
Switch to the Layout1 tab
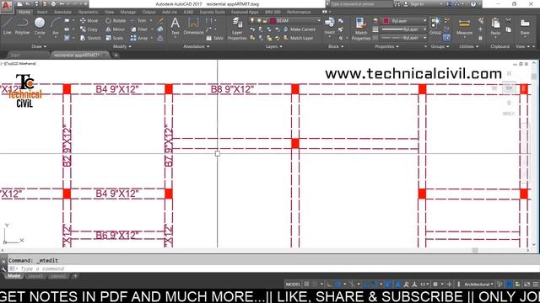35,276
